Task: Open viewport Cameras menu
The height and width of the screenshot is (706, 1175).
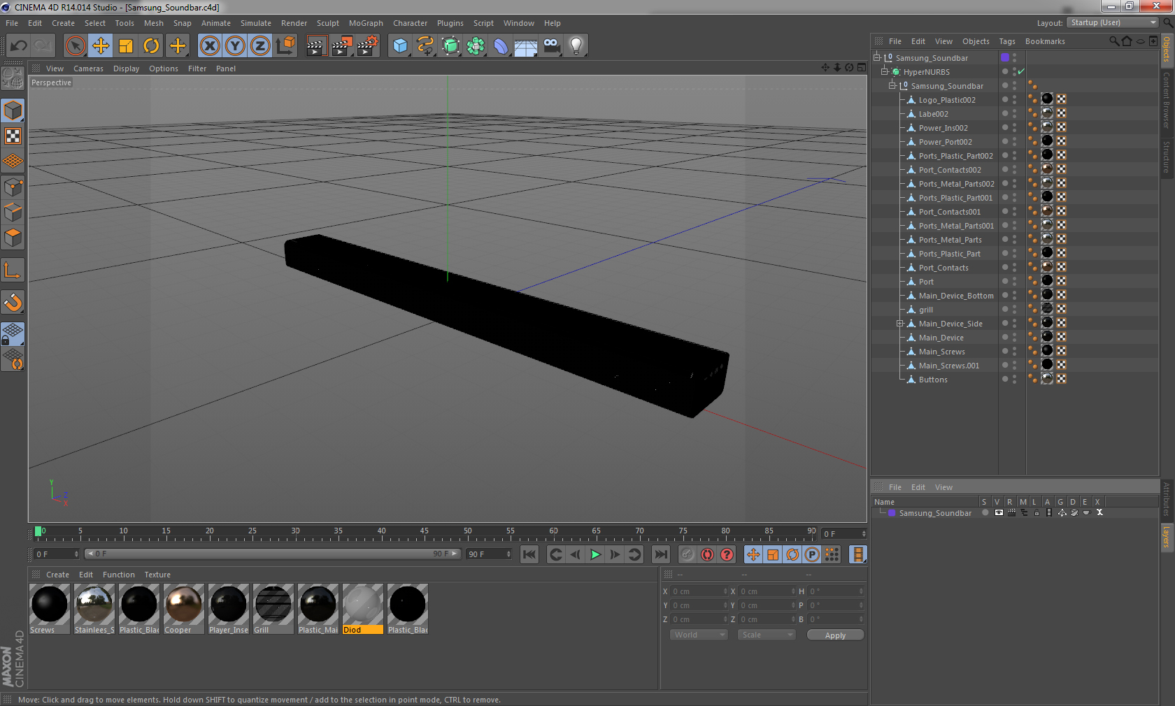Action: coord(88,69)
